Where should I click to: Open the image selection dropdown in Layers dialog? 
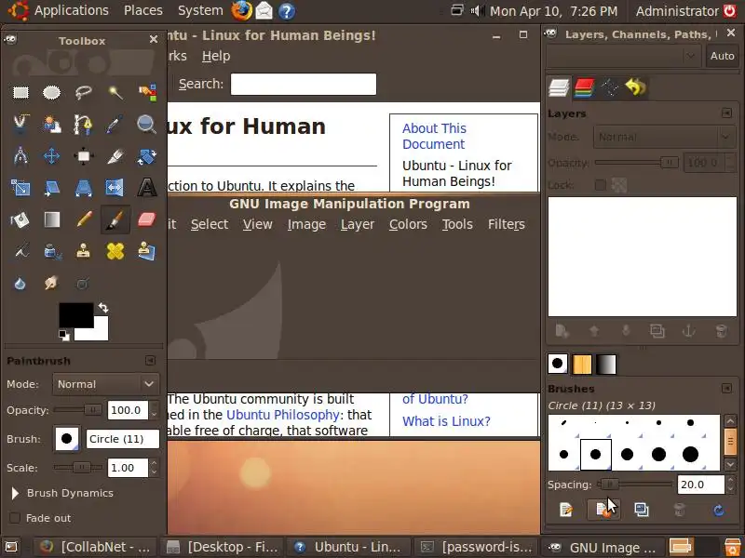tap(623, 56)
